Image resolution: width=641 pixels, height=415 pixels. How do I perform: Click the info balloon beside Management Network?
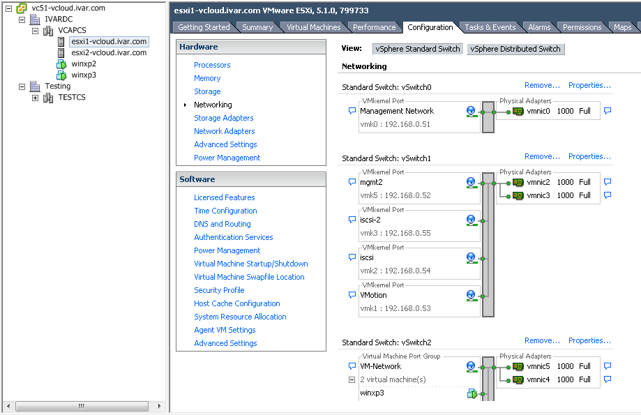point(352,110)
